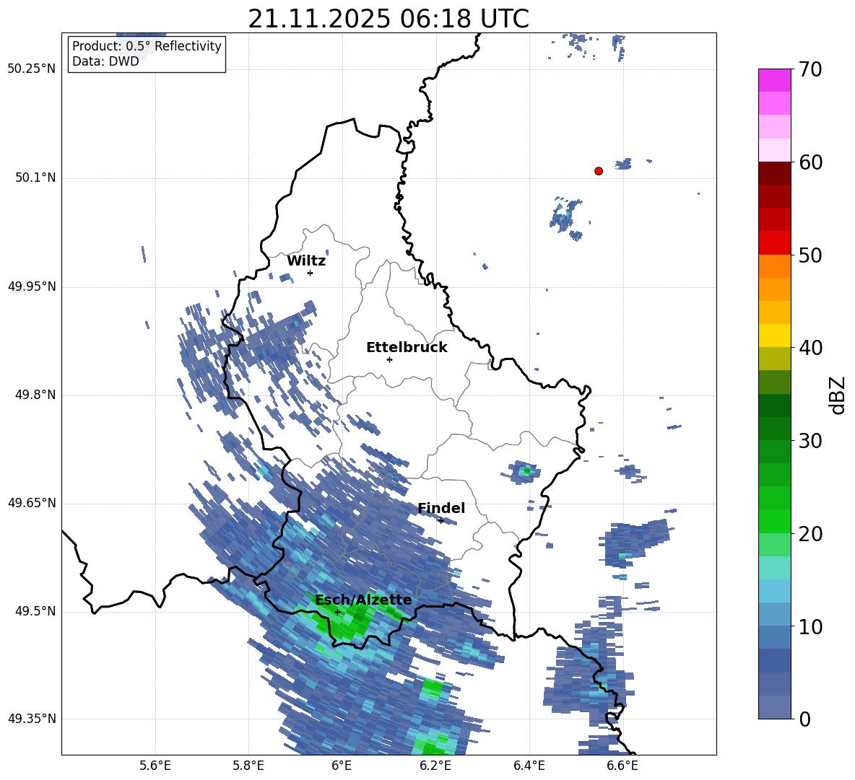Click the 50.1°N latitude tick label
The width and height of the screenshot is (855, 780).
(x=35, y=178)
